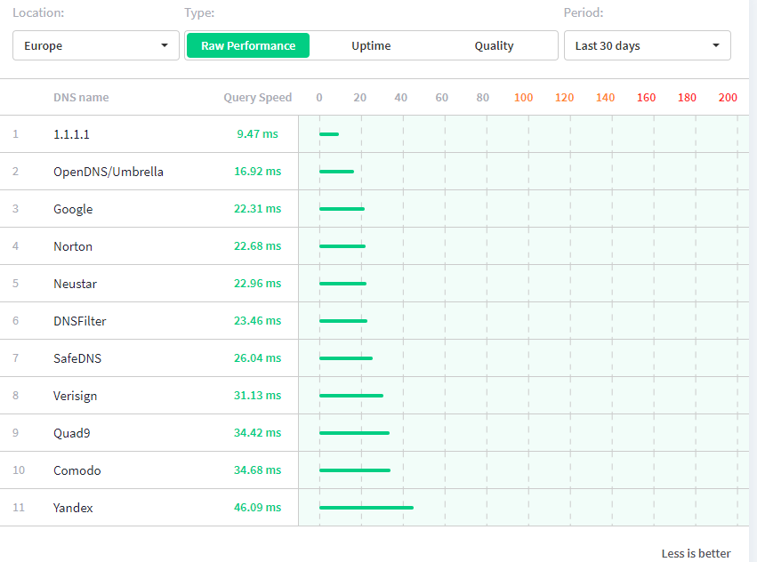Click the 23.46 ms query speed value
The width and height of the screenshot is (757, 562).
pos(257,321)
